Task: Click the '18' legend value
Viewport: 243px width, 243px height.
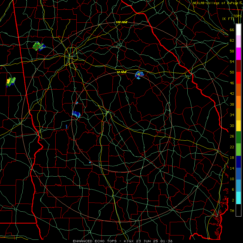Action: (x=232, y=158)
